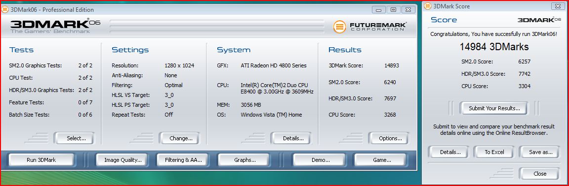Click CPU text Intel Core2 Duo E8400
This screenshot has width=569, height=186.
277,88
